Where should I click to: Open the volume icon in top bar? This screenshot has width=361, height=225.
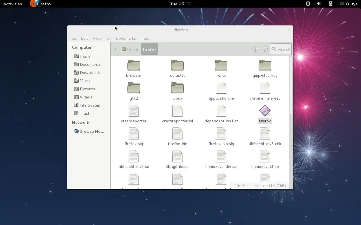tap(319, 4)
